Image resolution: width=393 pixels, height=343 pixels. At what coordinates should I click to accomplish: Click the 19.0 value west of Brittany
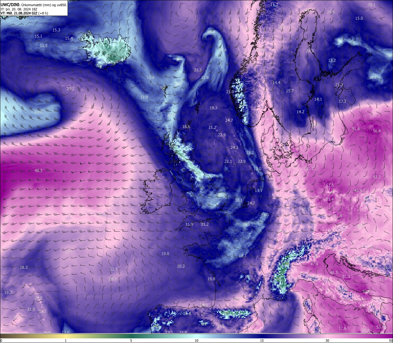pos(165,254)
